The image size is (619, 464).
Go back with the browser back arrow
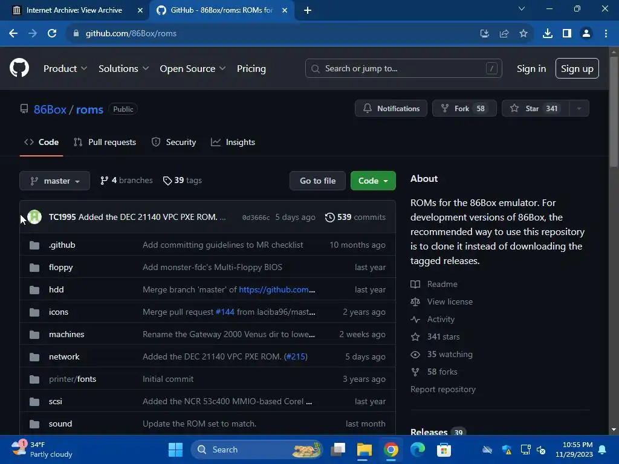(x=13, y=34)
